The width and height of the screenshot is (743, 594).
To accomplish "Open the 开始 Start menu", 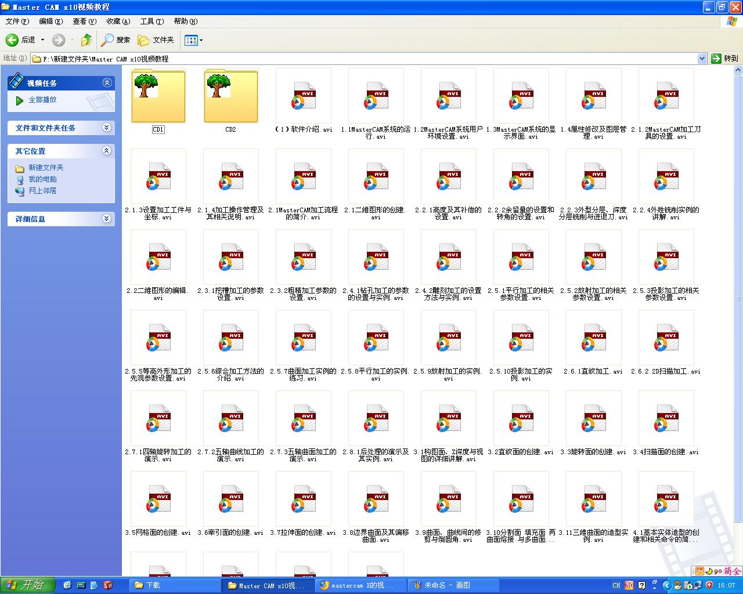I will coord(28,585).
